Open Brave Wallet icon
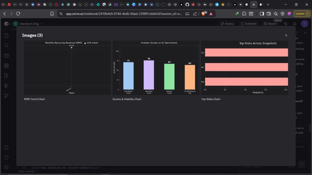Screen dimensions: 312x175 pos(269,14)
